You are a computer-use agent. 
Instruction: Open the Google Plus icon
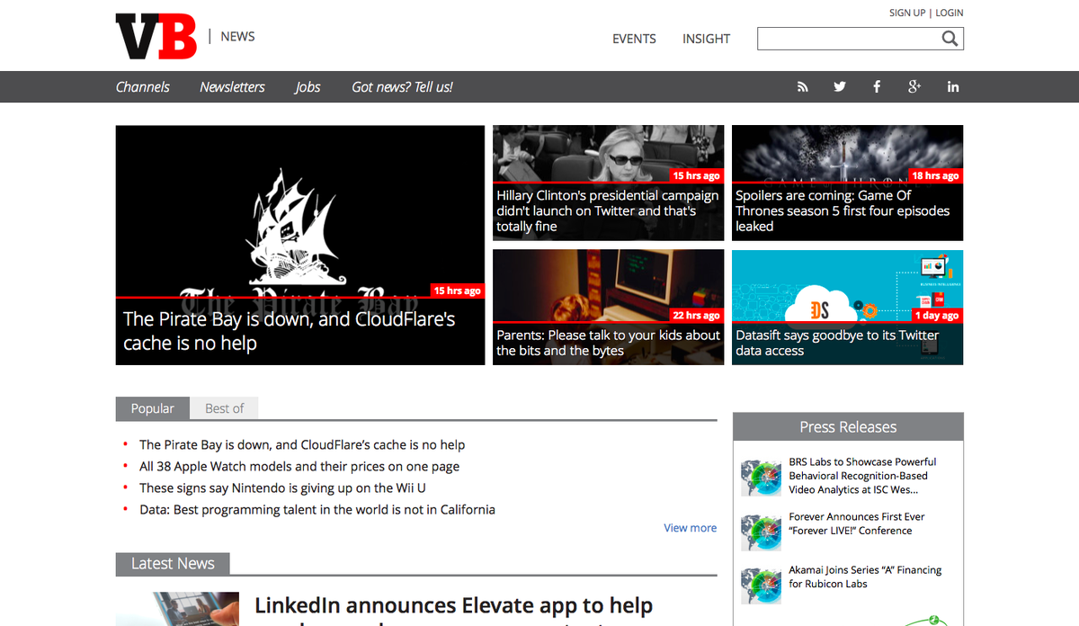[914, 87]
